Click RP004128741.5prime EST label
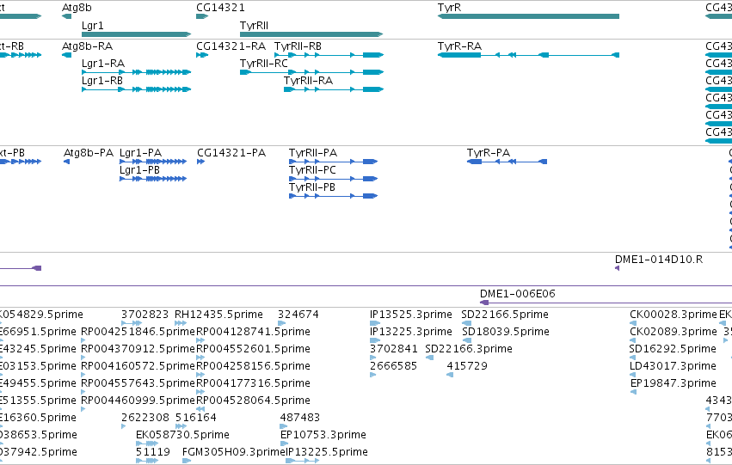This screenshot has width=732, height=465. 253,332
